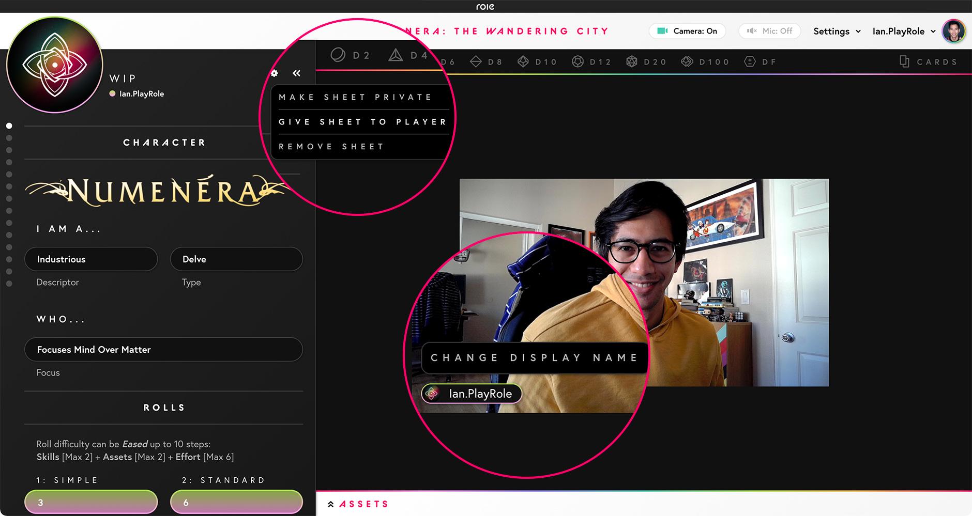Viewport: 972px width, 516px height.
Task: Click the Industrious descriptor field
Action: pos(91,259)
